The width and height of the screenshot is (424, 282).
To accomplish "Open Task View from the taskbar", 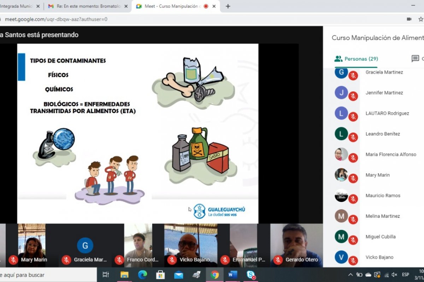I will [x=105, y=275].
